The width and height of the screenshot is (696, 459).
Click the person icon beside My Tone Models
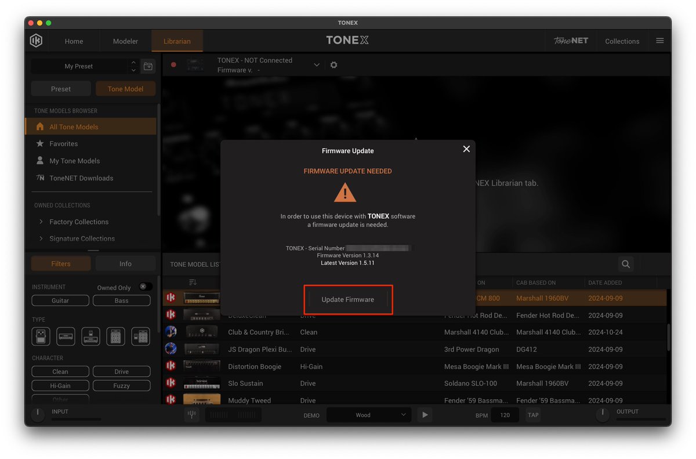(x=40, y=161)
